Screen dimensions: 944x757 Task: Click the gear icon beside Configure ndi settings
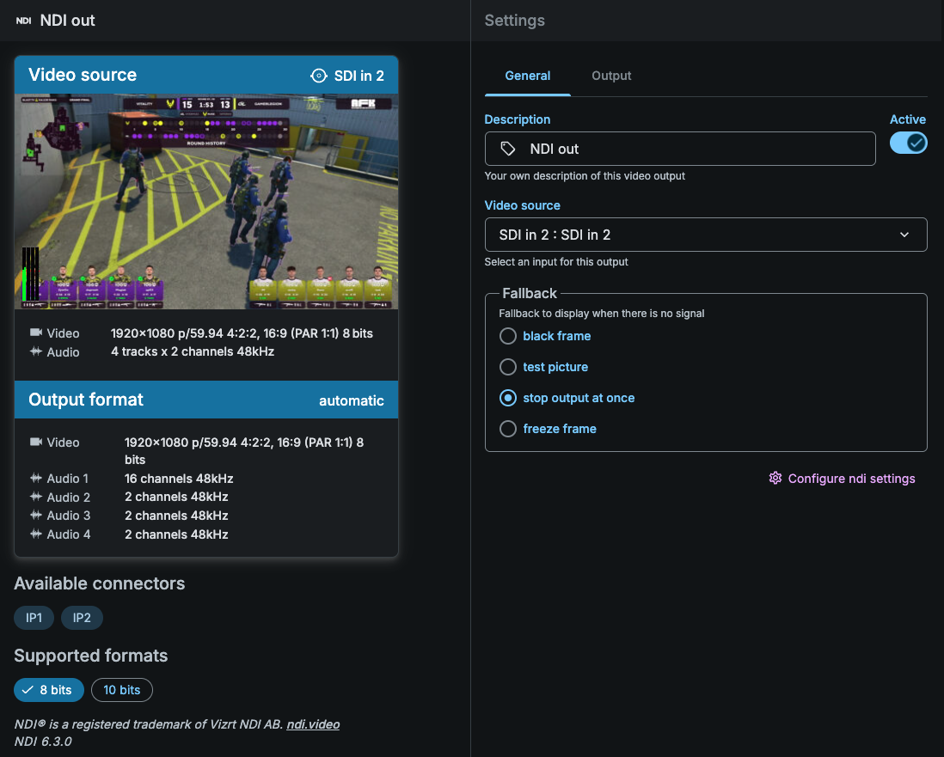[x=775, y=478]
